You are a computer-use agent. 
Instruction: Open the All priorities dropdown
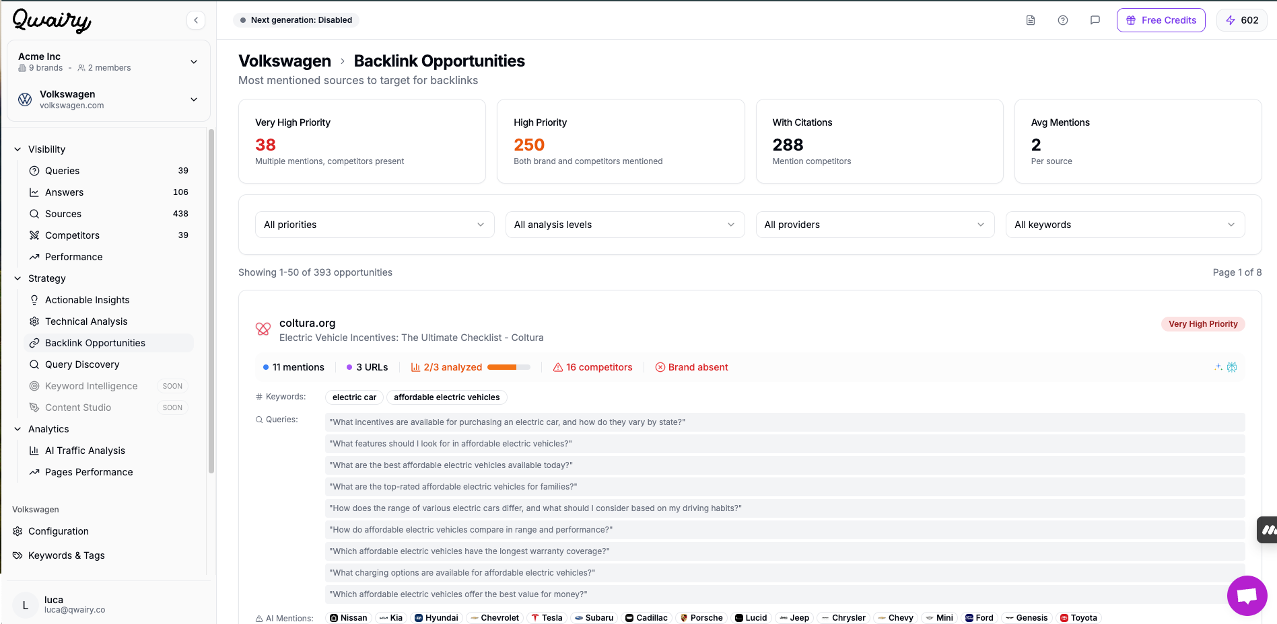click(x=375, y=225)
